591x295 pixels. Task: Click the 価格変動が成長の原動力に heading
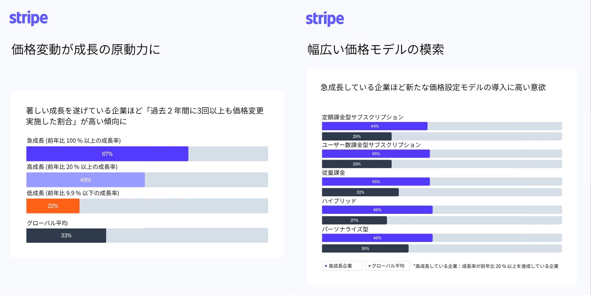(86, 49)
